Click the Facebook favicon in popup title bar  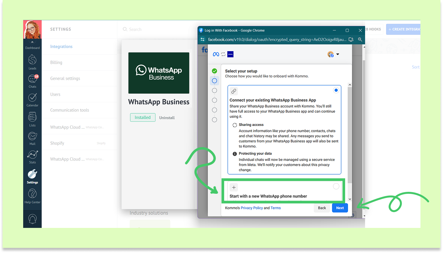[201, 30]
